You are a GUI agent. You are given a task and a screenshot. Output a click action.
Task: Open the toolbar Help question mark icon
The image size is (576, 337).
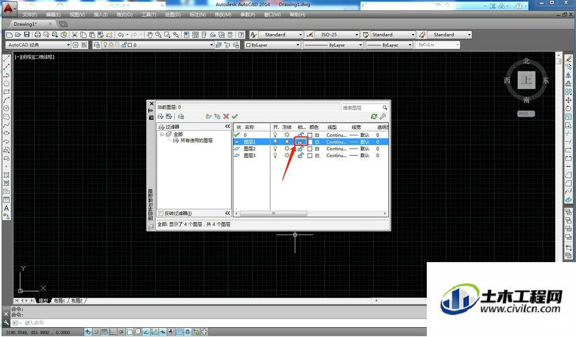pyautogui.click(x=241, y=35)
